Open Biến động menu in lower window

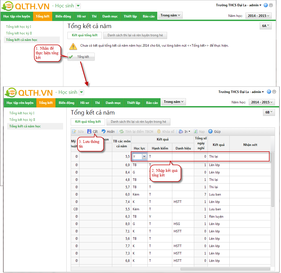(66, 103)
